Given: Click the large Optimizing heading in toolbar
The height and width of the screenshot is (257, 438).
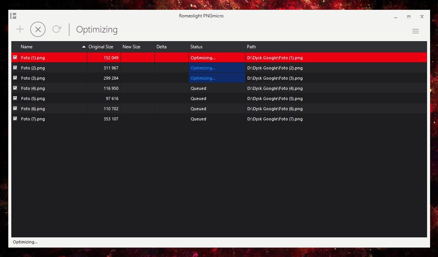Looking at the screenshot, I should click(97, 30).
